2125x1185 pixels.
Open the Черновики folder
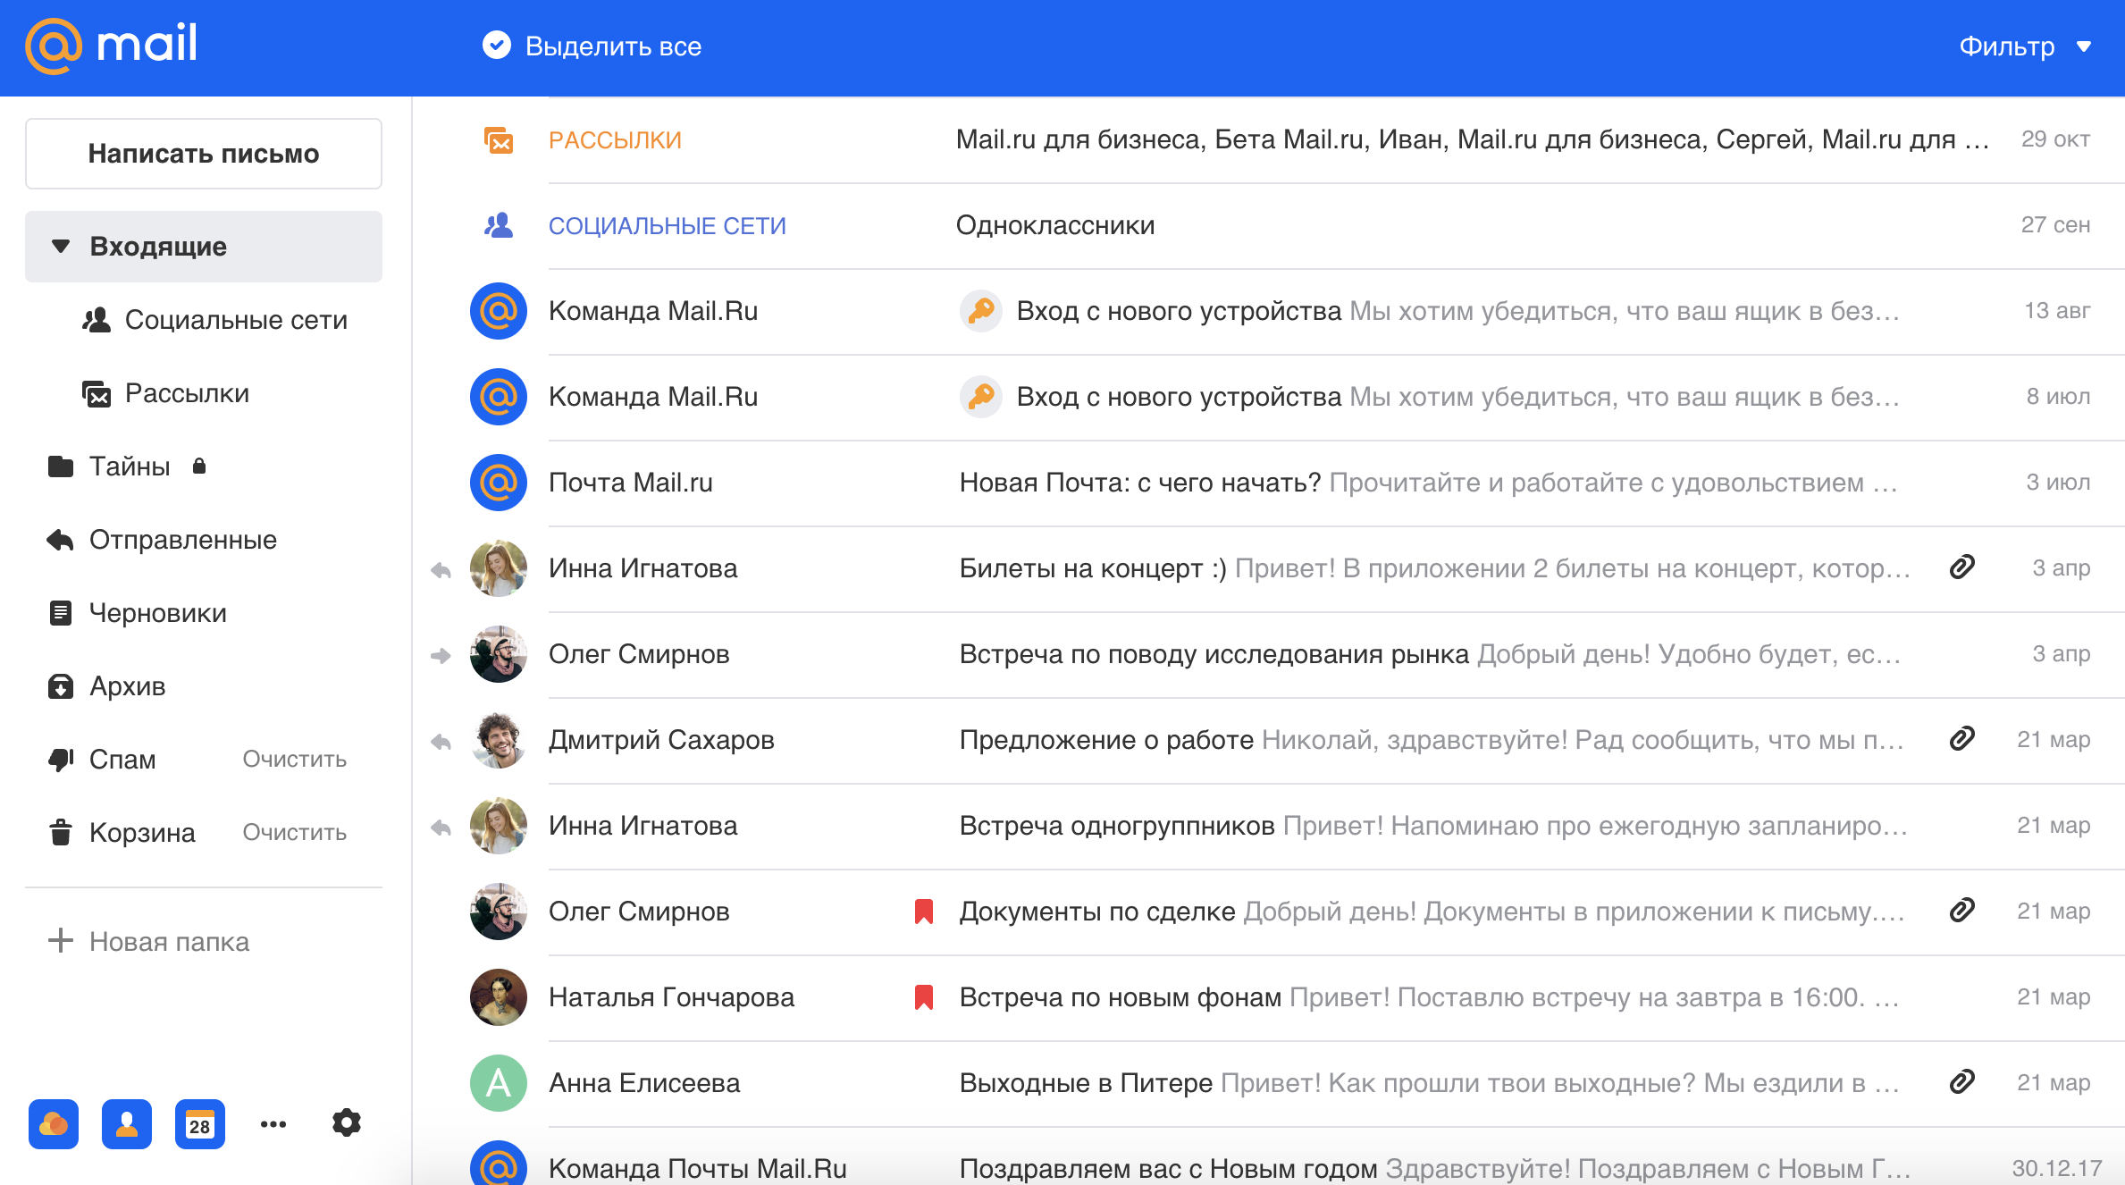tap(157, 613)
